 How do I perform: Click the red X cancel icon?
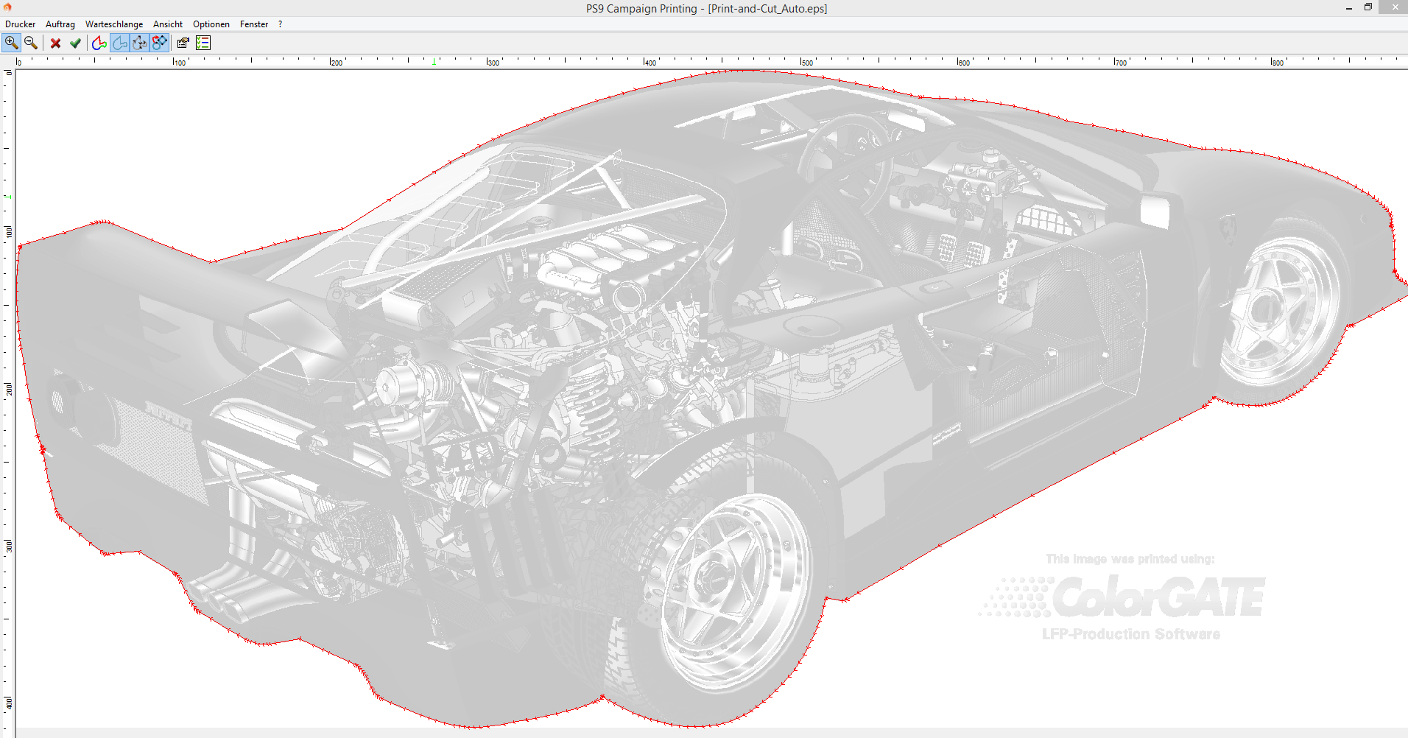click(55, 43)
